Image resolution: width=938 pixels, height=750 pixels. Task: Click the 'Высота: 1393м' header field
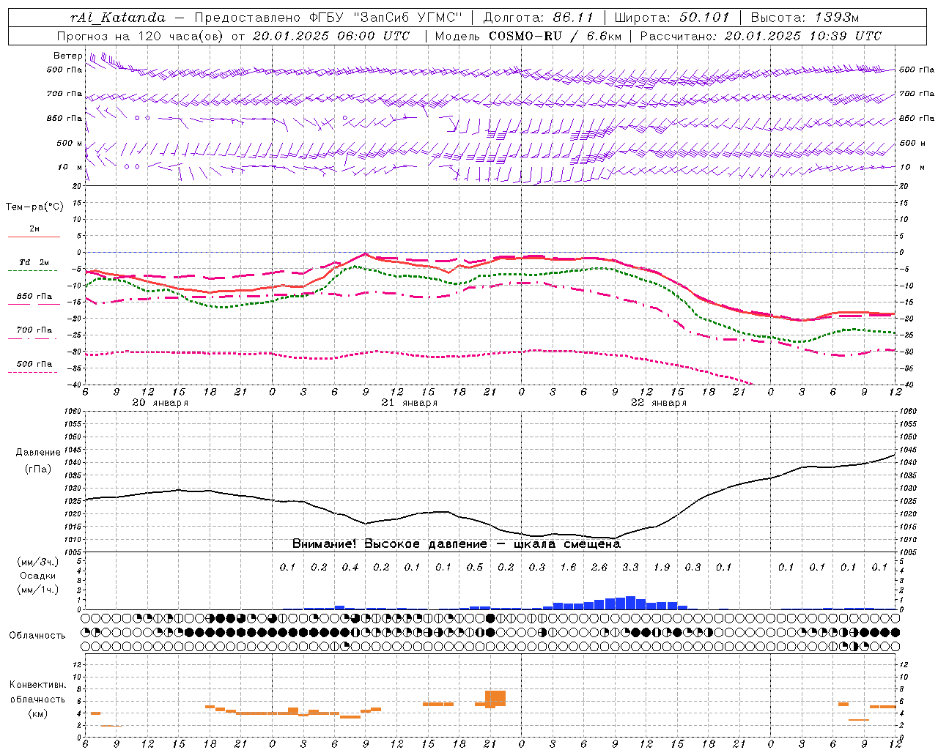[x=805, y=18]
